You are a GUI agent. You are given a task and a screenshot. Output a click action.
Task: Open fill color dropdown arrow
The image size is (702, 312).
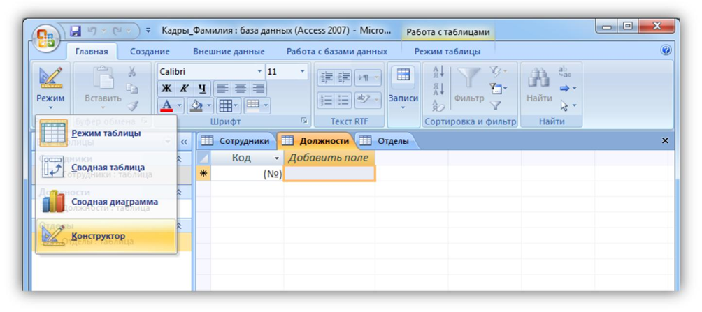[x=209, y=106]
